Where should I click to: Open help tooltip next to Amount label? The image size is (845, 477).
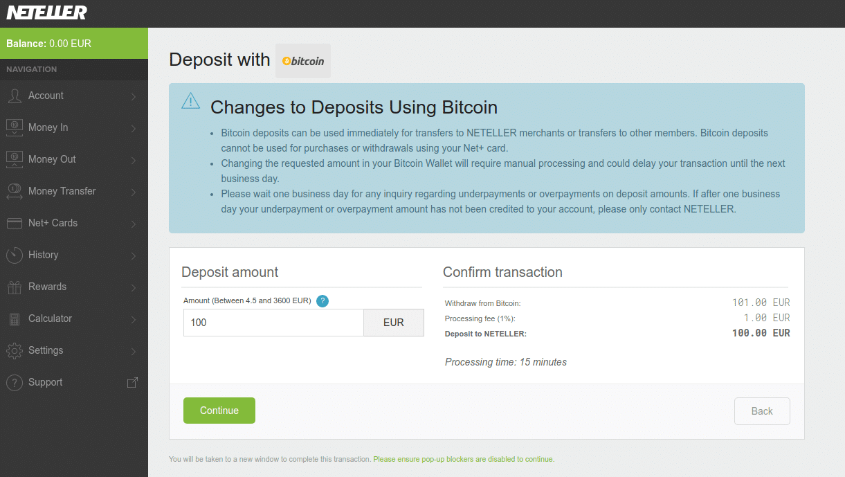click(x=322, y=301)
